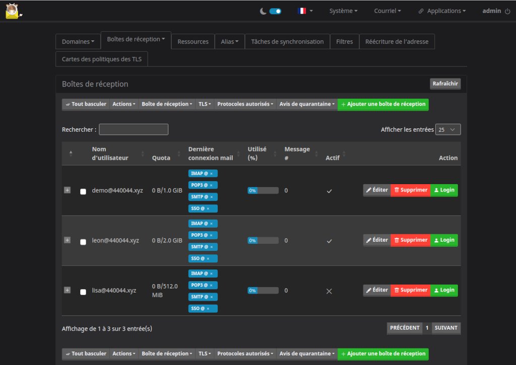Open the Afficher les entrées 25 selector
Viewport: 516px width, 365px height.
tap(448, 129)
